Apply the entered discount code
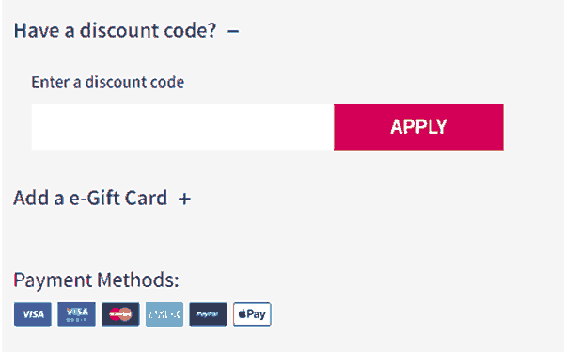The height and width of the screenshot is (352, 564). tap(418, 127)
